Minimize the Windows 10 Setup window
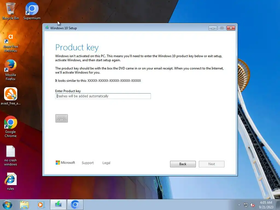 (x=213, y=28)
